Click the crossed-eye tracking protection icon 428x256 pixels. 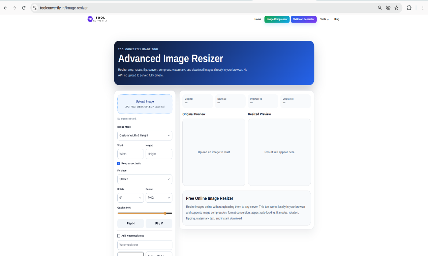(388, 8)
